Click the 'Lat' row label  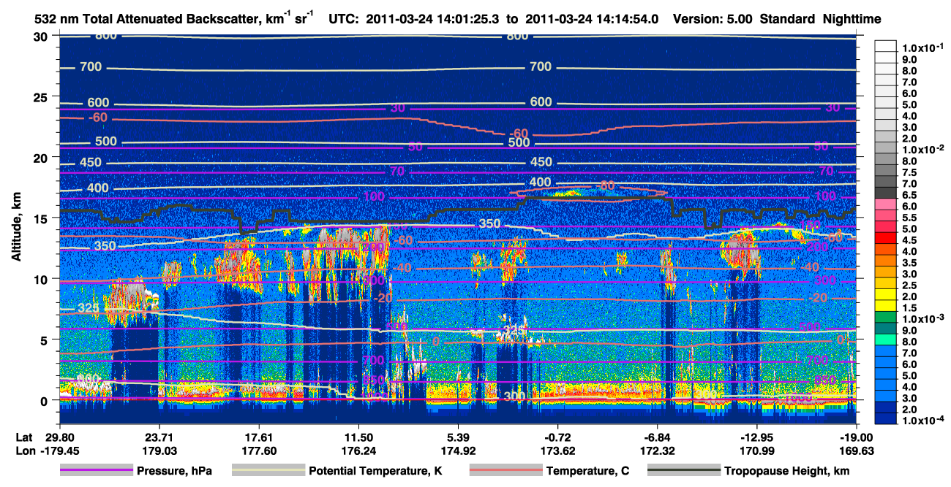coord(24,437)
